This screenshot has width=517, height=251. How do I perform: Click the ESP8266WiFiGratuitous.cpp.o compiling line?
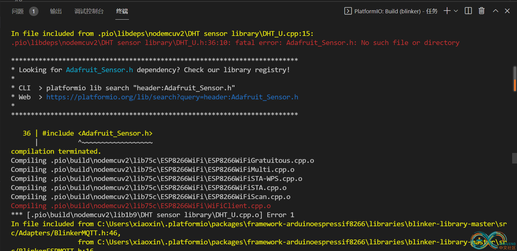point(163,160)
